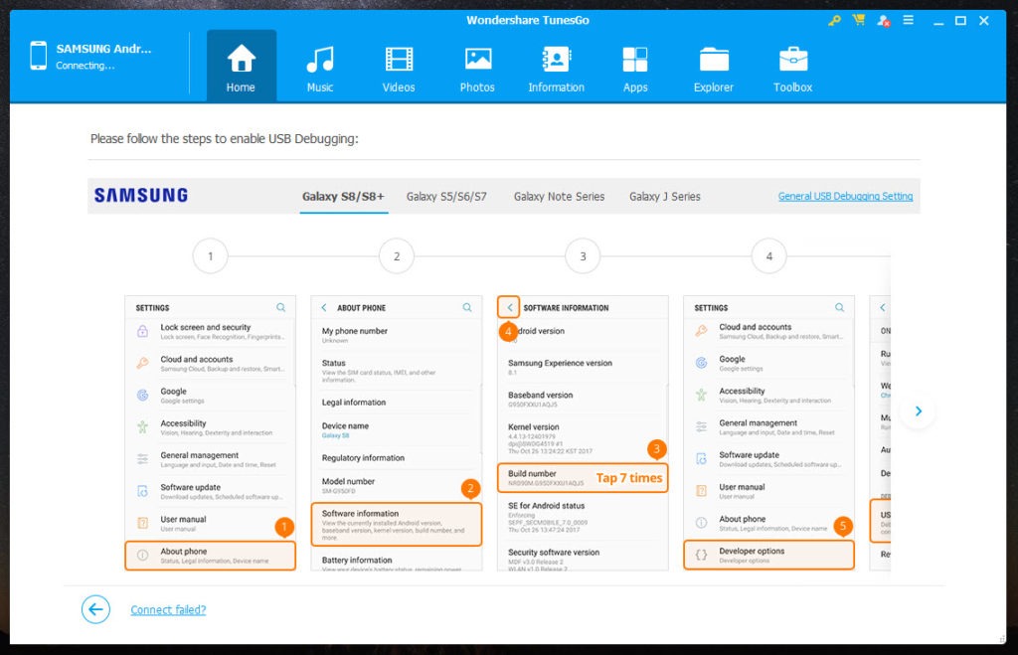Click the About Phone step screenshot

[397, 433]
